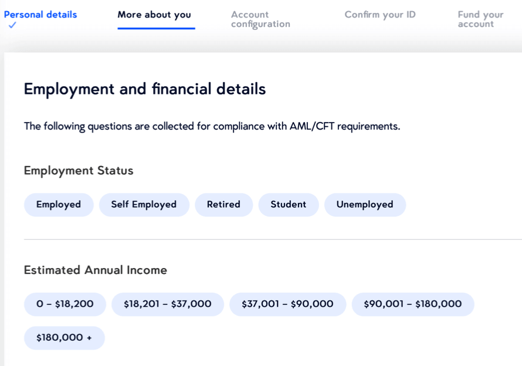
Task: Select Unemployed employment status
Action: [x=364, y=205]
